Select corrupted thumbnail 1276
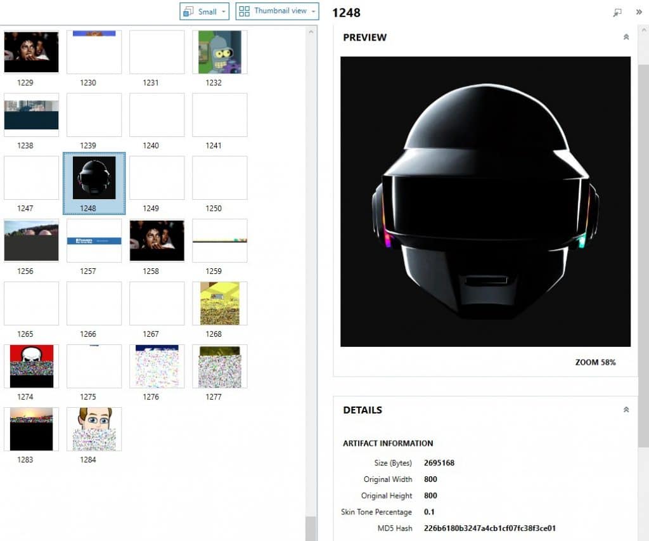This screenshot has height=541, width=649. click(x=157, y=366)
